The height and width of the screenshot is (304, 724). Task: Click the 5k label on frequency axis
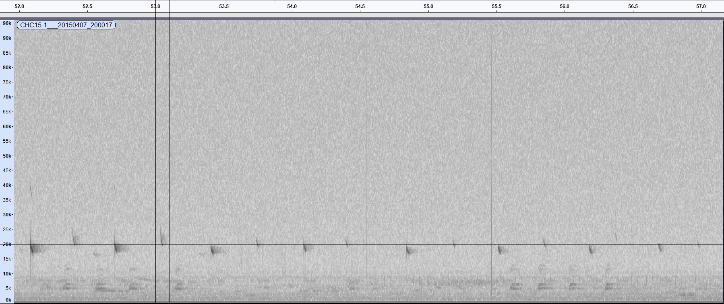8,288
